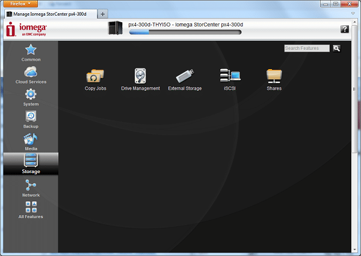Select the Storage category
The height and width of the screenshot is (256, 361).
(31, 163)
